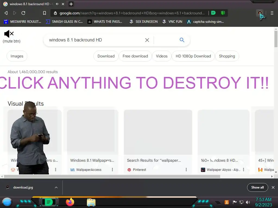Bookmark this page with bookmark icon
The height and width of the screenshot is (208, 278).
(45, 13)
